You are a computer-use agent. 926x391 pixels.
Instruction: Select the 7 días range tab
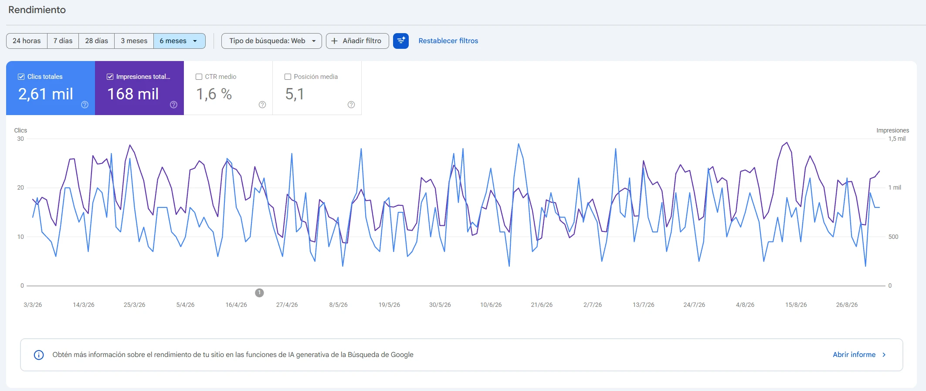click(x=63, y=41)
